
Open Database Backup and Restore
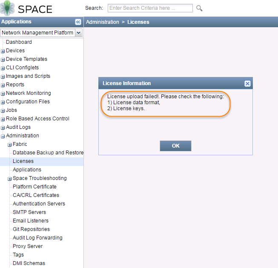coord(48,153)
